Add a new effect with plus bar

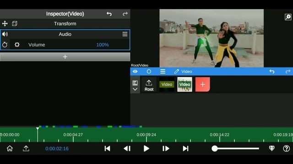click(x=65, y=56)
